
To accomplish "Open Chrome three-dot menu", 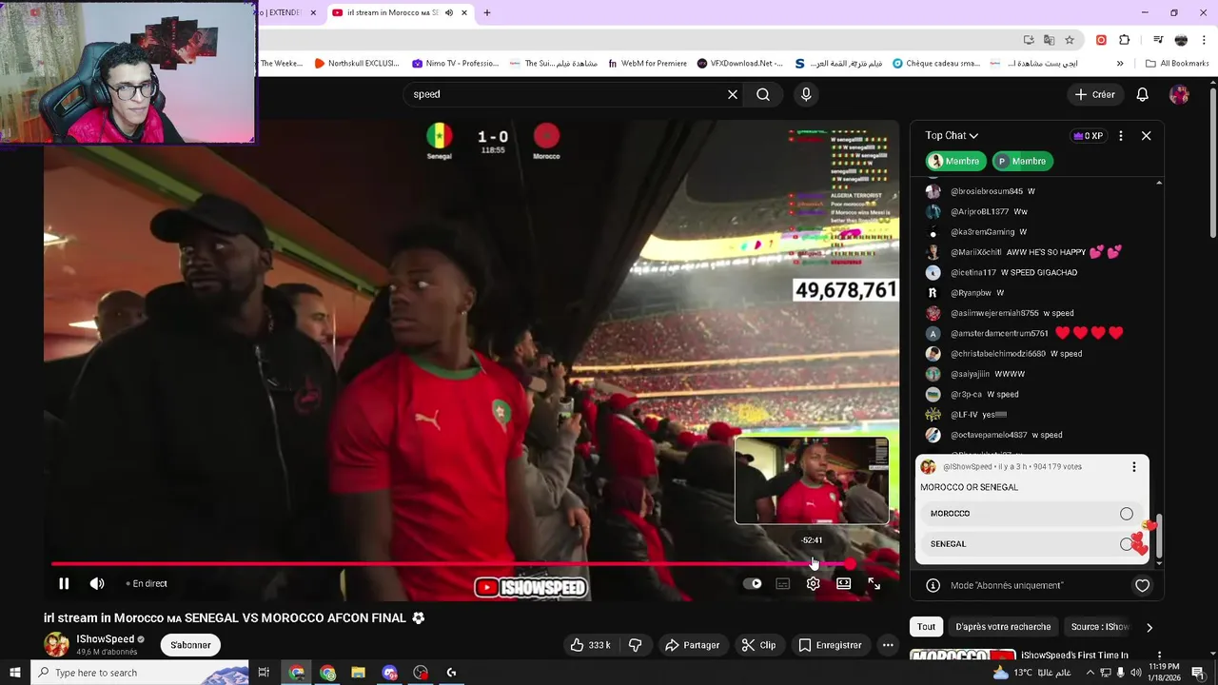I will tap(1203, 40).
